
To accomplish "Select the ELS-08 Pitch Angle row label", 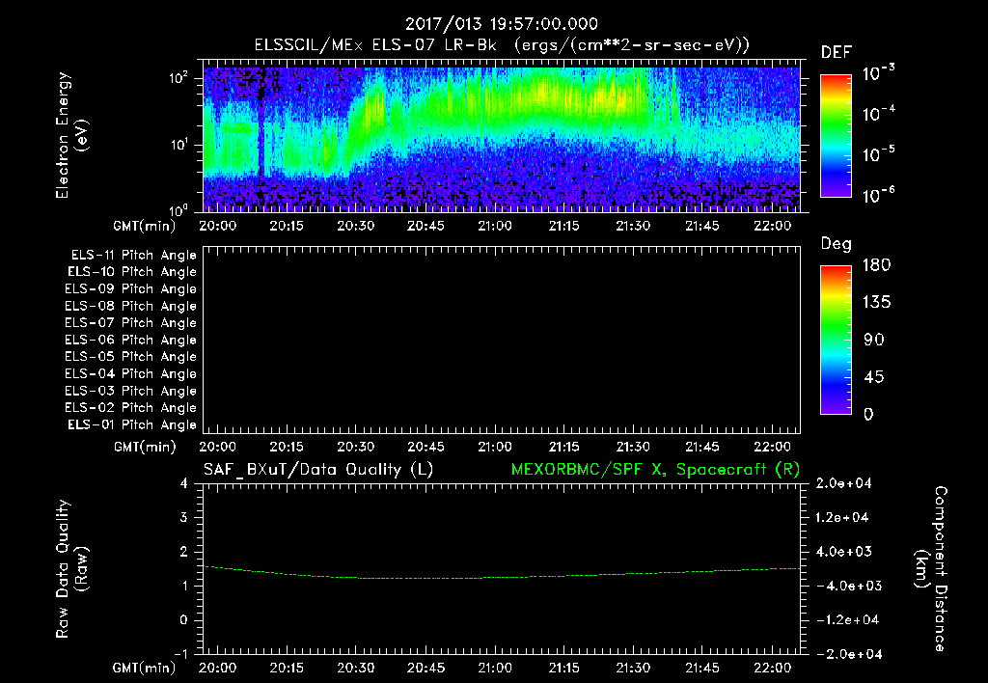I will 131,306.
